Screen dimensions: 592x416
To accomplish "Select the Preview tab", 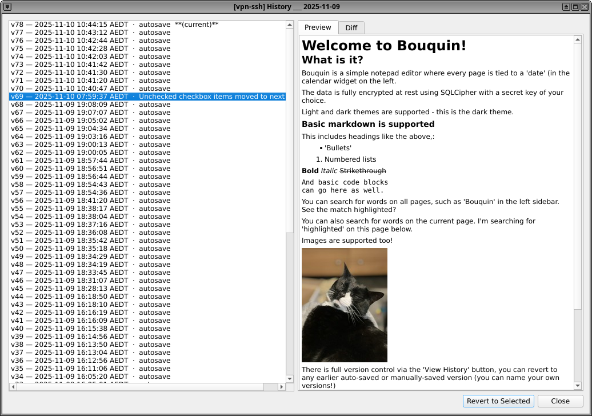I will coord(318,27).
